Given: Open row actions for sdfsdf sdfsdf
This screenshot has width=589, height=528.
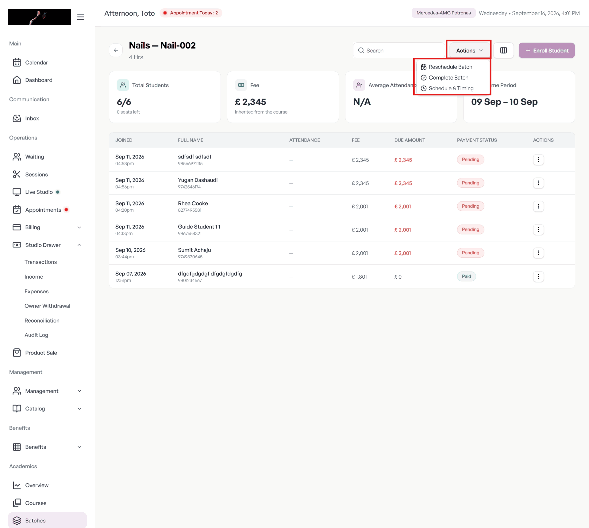Looking at the screenshot, I should coord(538,160).
